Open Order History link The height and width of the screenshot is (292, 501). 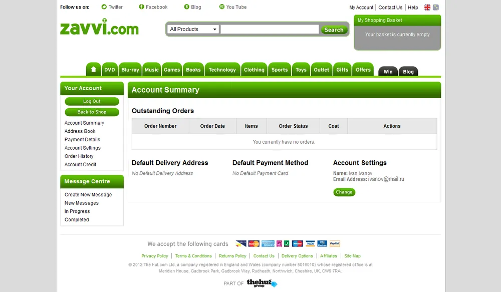(79, 156)
